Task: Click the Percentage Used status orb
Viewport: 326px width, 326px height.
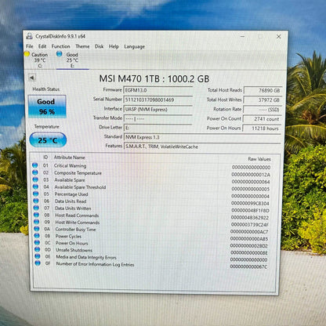Action: point(35,194)
